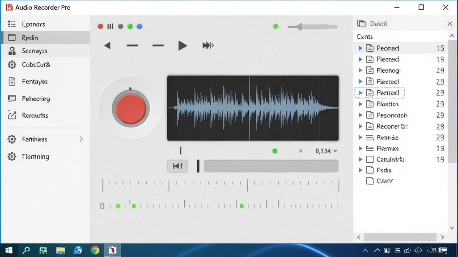Open Chrome from the taskbar
Image resolution: width=458 pixels, height=257 pixels.
pos(95,250)
